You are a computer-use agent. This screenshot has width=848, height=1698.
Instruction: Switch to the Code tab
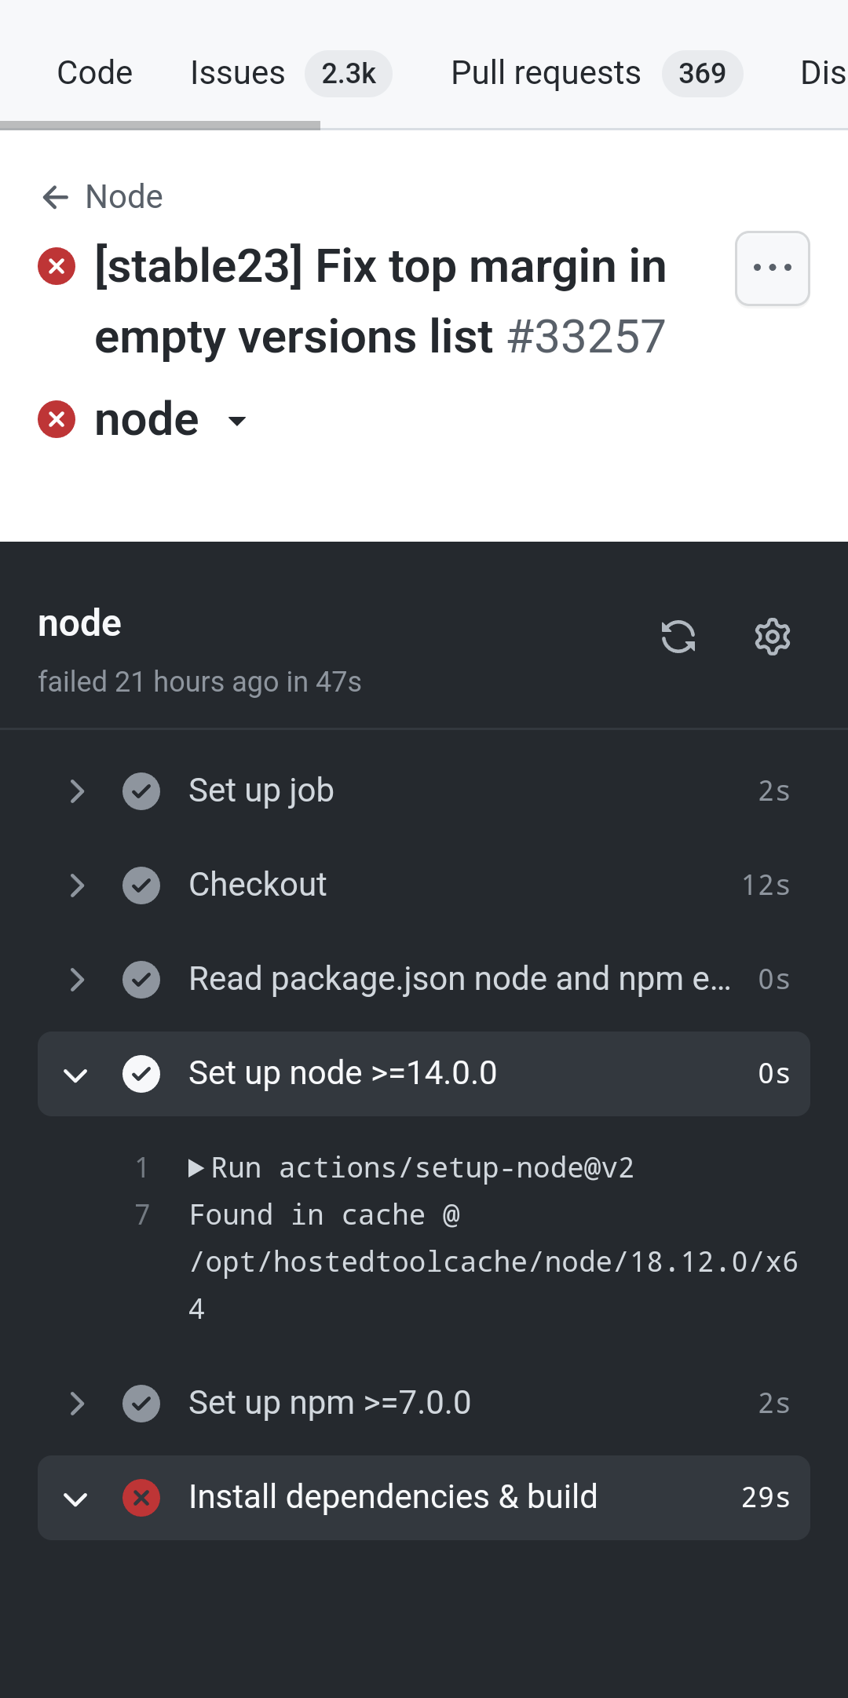pyautogui.click(x=93, y=72)
